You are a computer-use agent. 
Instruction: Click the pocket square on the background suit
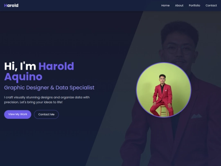pos(196,116)
